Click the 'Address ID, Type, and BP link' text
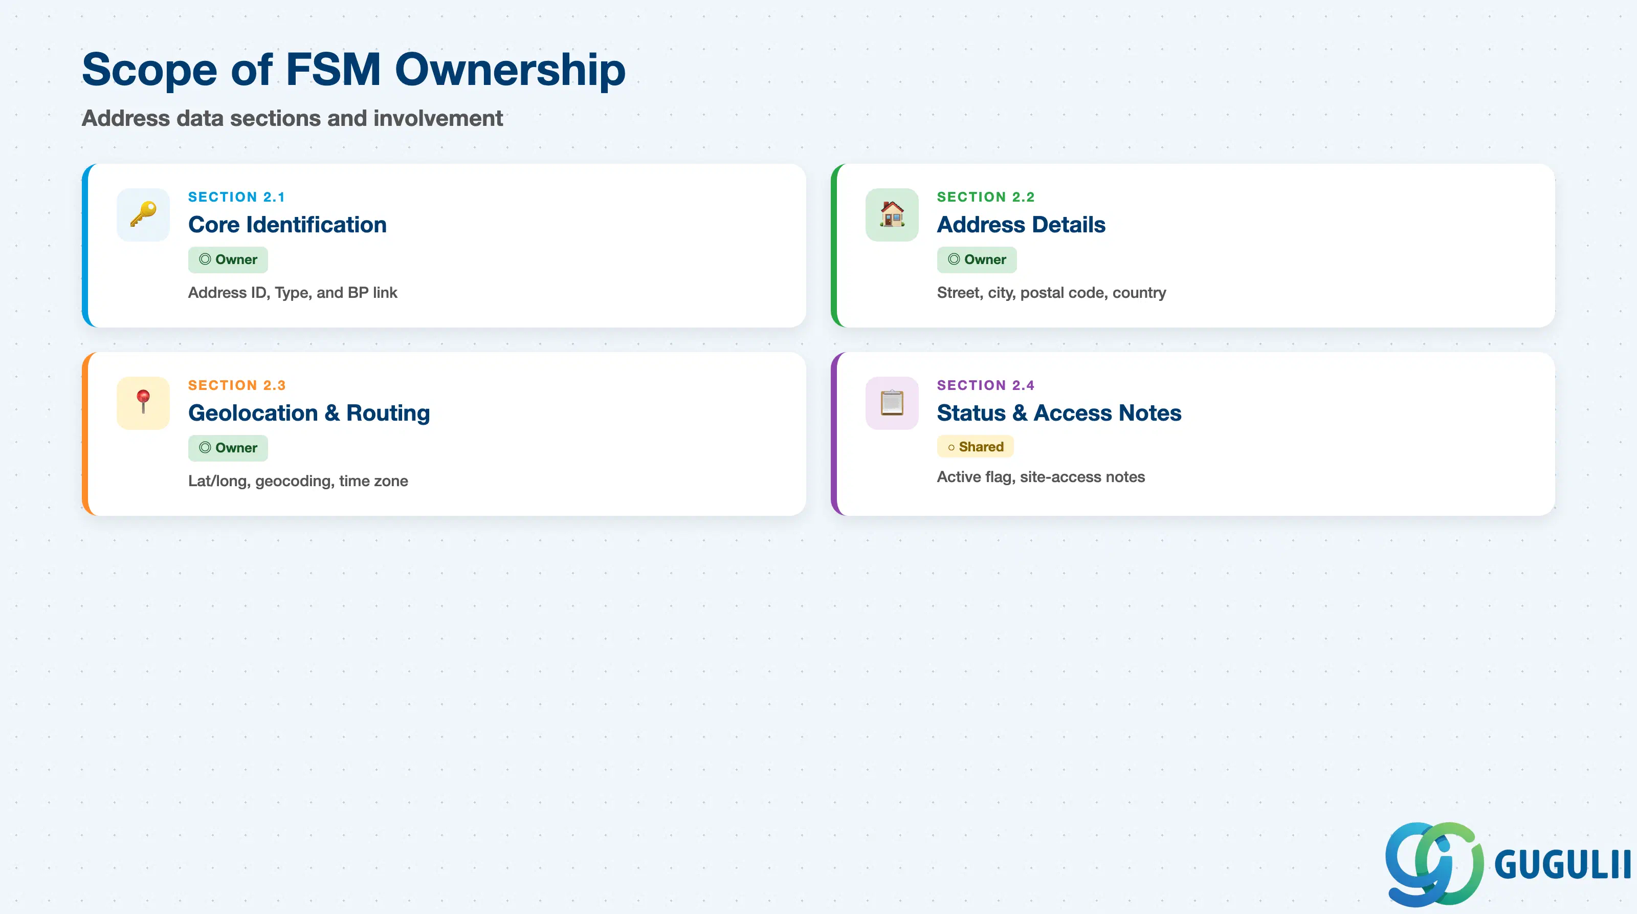 (x=292, y=292)
